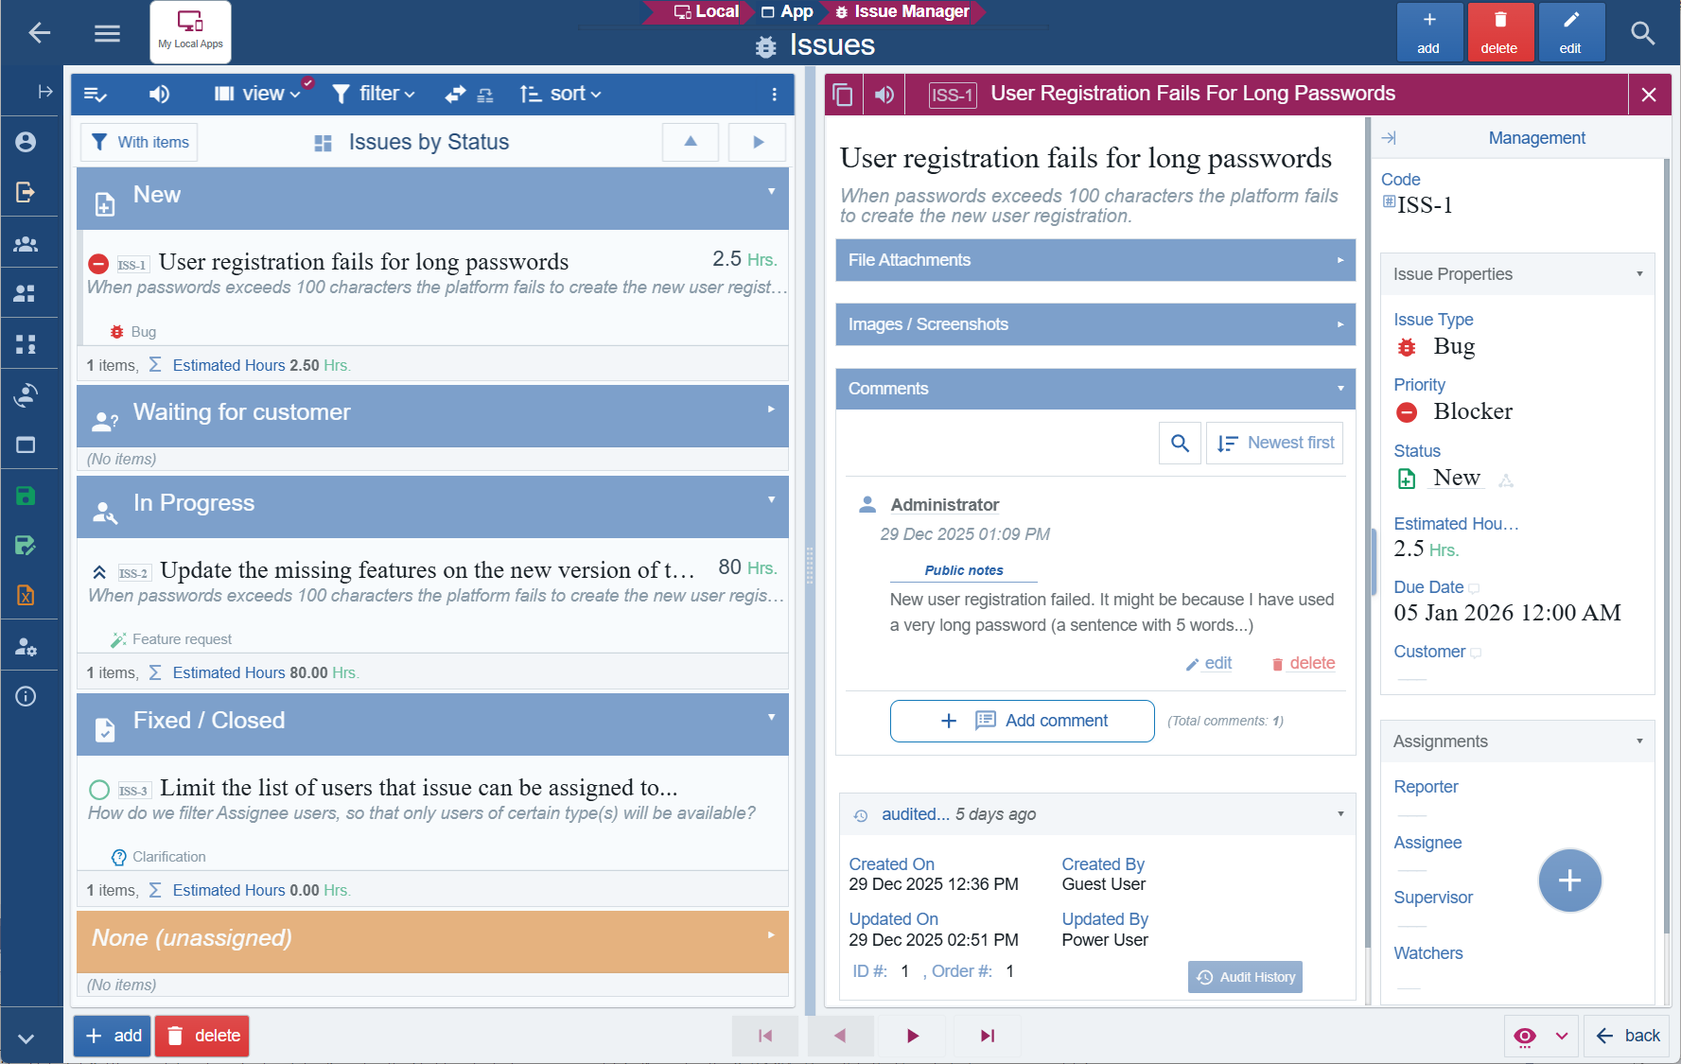Open the search magnifier in the top bar

(x=1643, y=31)
